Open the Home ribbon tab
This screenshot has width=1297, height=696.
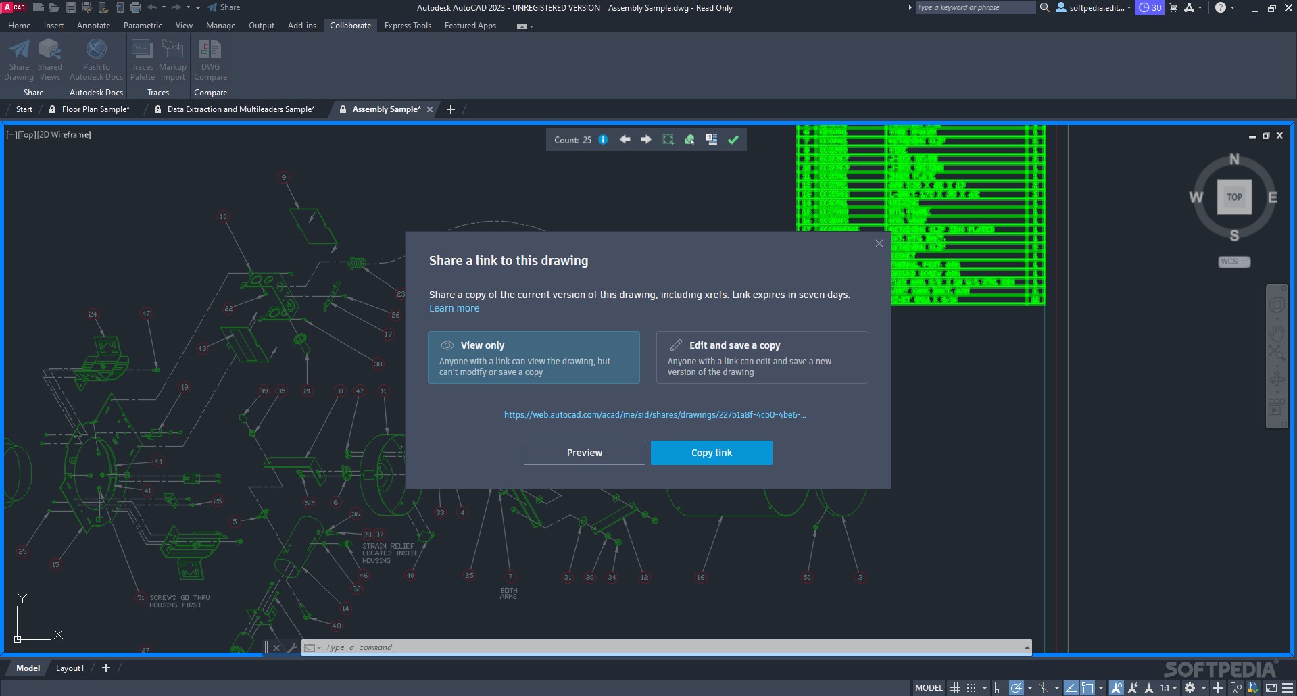19,26
